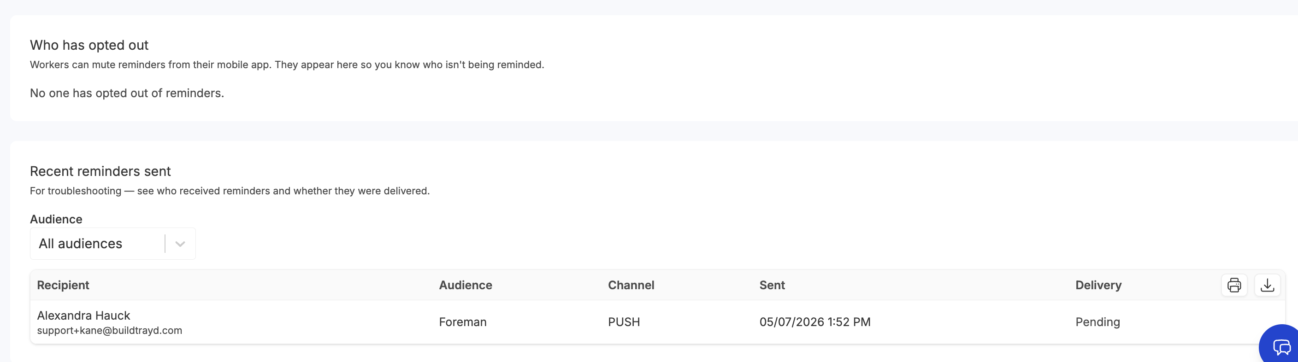Click the 05/07/2026 1:52 PM sent time
This screenshot has width=1298, height=362.
coord(815,322)
